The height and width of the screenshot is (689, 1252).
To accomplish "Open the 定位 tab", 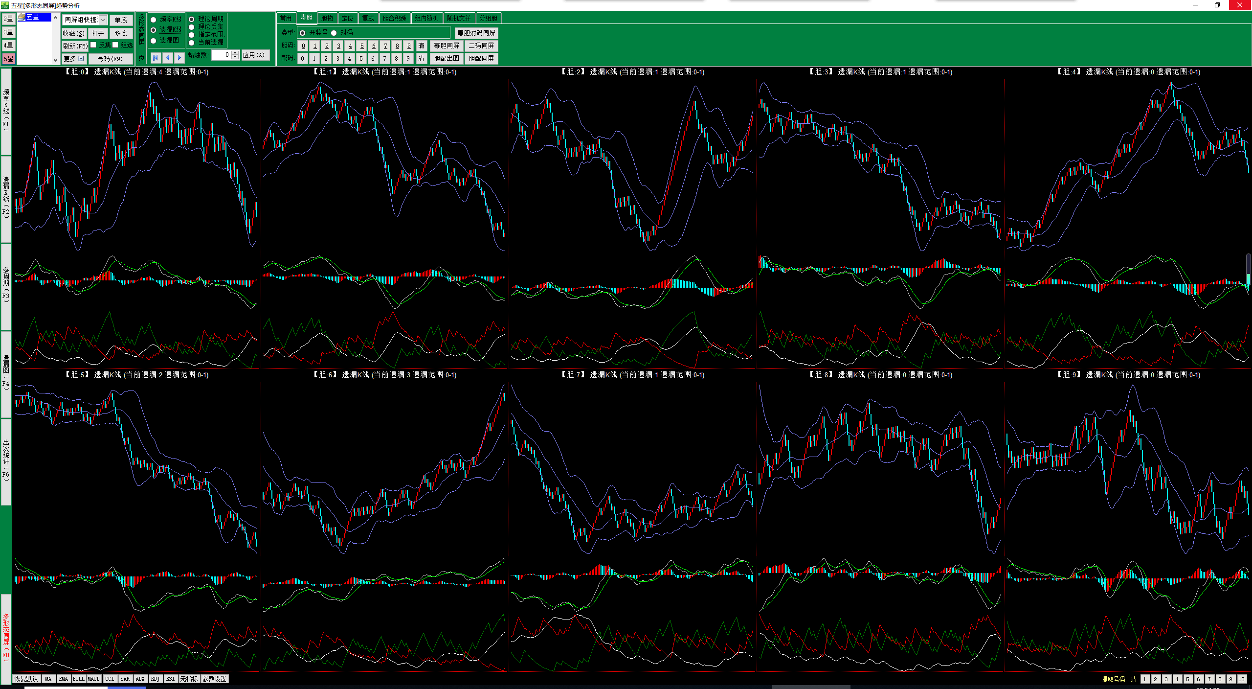I will (347, 18).
